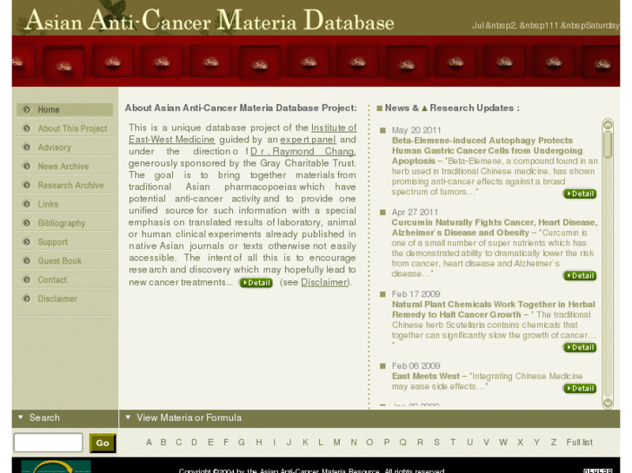The width and height of the screenshot is (632, 473).
Task: Open the Support page
Action: tap(52, 242)
